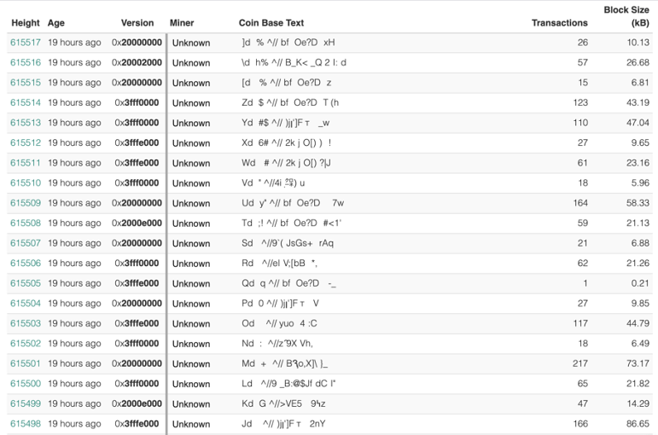Open block height 615501 link

click(x=26, y=363)
